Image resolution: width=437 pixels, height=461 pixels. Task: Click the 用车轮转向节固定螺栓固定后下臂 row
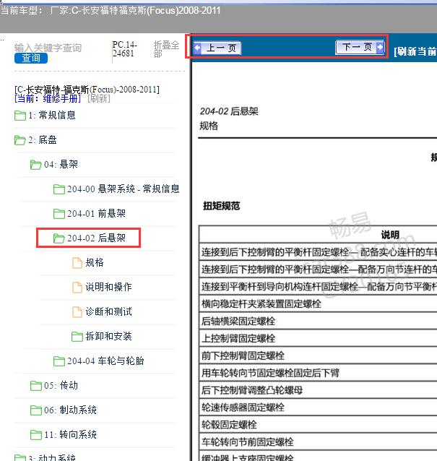tap(318, 373)
